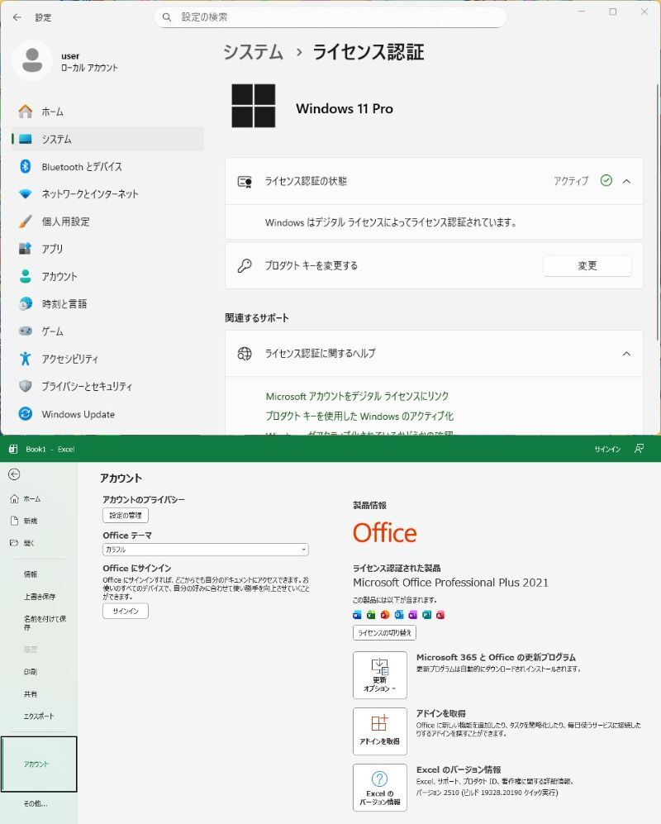
Task: Go back using the Settings back arrow
Action: pos(17,17)
